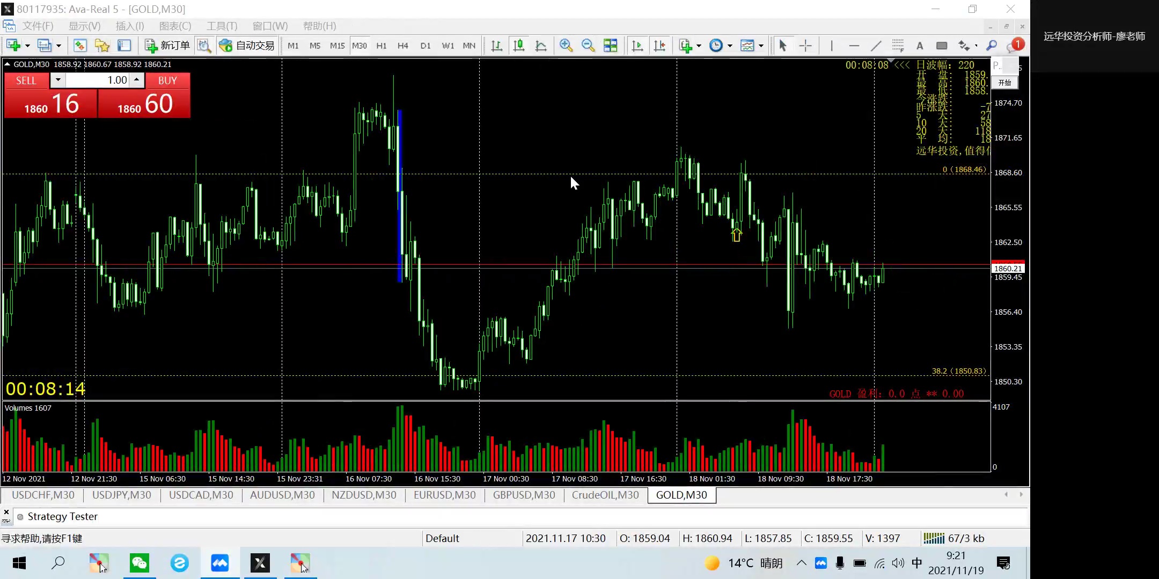Click the zoom out magnifier icon
This screenshot has width=1159, height=579.
tap(588, 46)
